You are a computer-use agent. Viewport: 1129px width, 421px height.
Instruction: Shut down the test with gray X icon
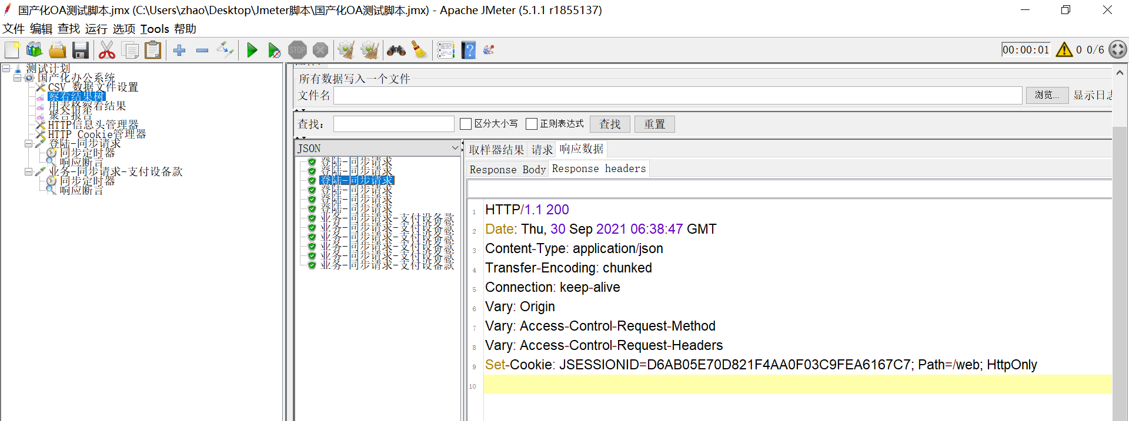(x=320, y=50)
